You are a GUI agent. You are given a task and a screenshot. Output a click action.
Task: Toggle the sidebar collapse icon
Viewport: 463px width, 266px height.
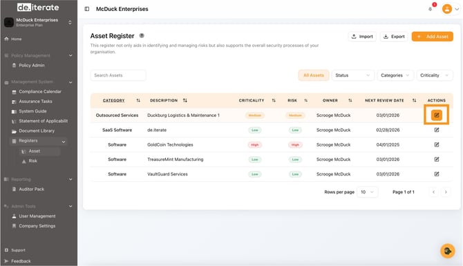pos(87,9)
